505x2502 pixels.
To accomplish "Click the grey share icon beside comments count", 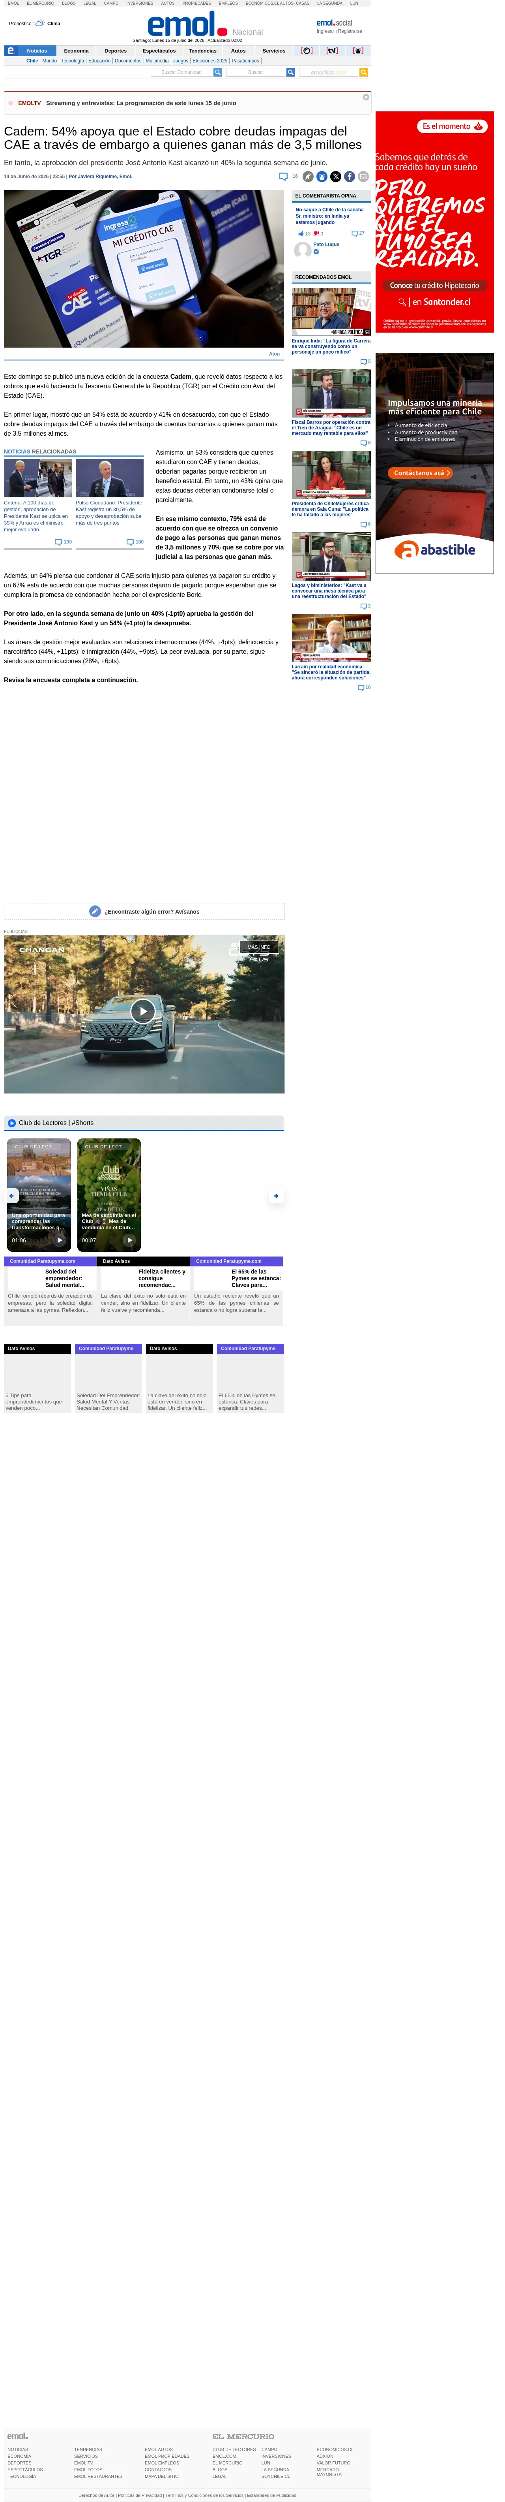I will click(x=307, y=177).
